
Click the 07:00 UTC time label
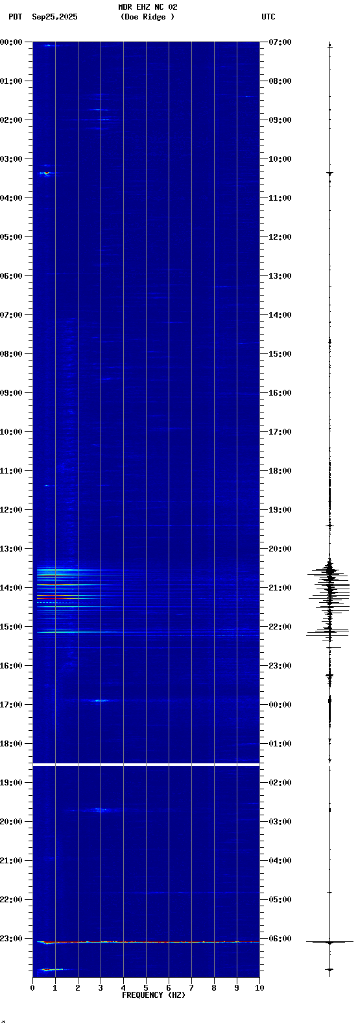click(280, 42)
